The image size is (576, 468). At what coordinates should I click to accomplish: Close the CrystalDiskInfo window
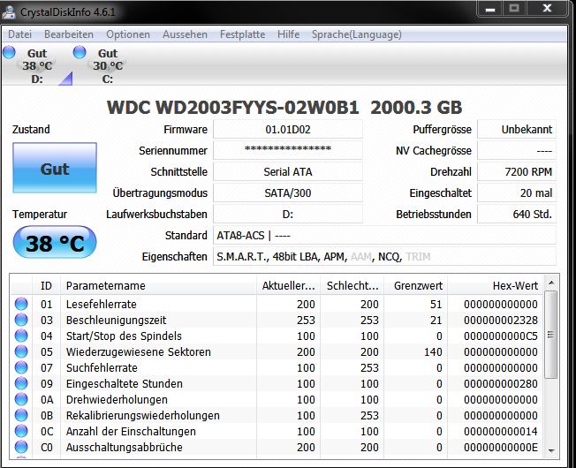(x=547, y=9)
